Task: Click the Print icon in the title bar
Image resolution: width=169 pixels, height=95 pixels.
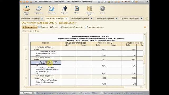Action: coord(102,2)
